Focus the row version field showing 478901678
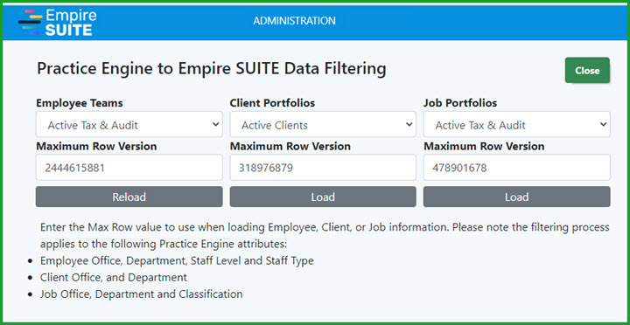630x325 pixels. coord(516,168)
